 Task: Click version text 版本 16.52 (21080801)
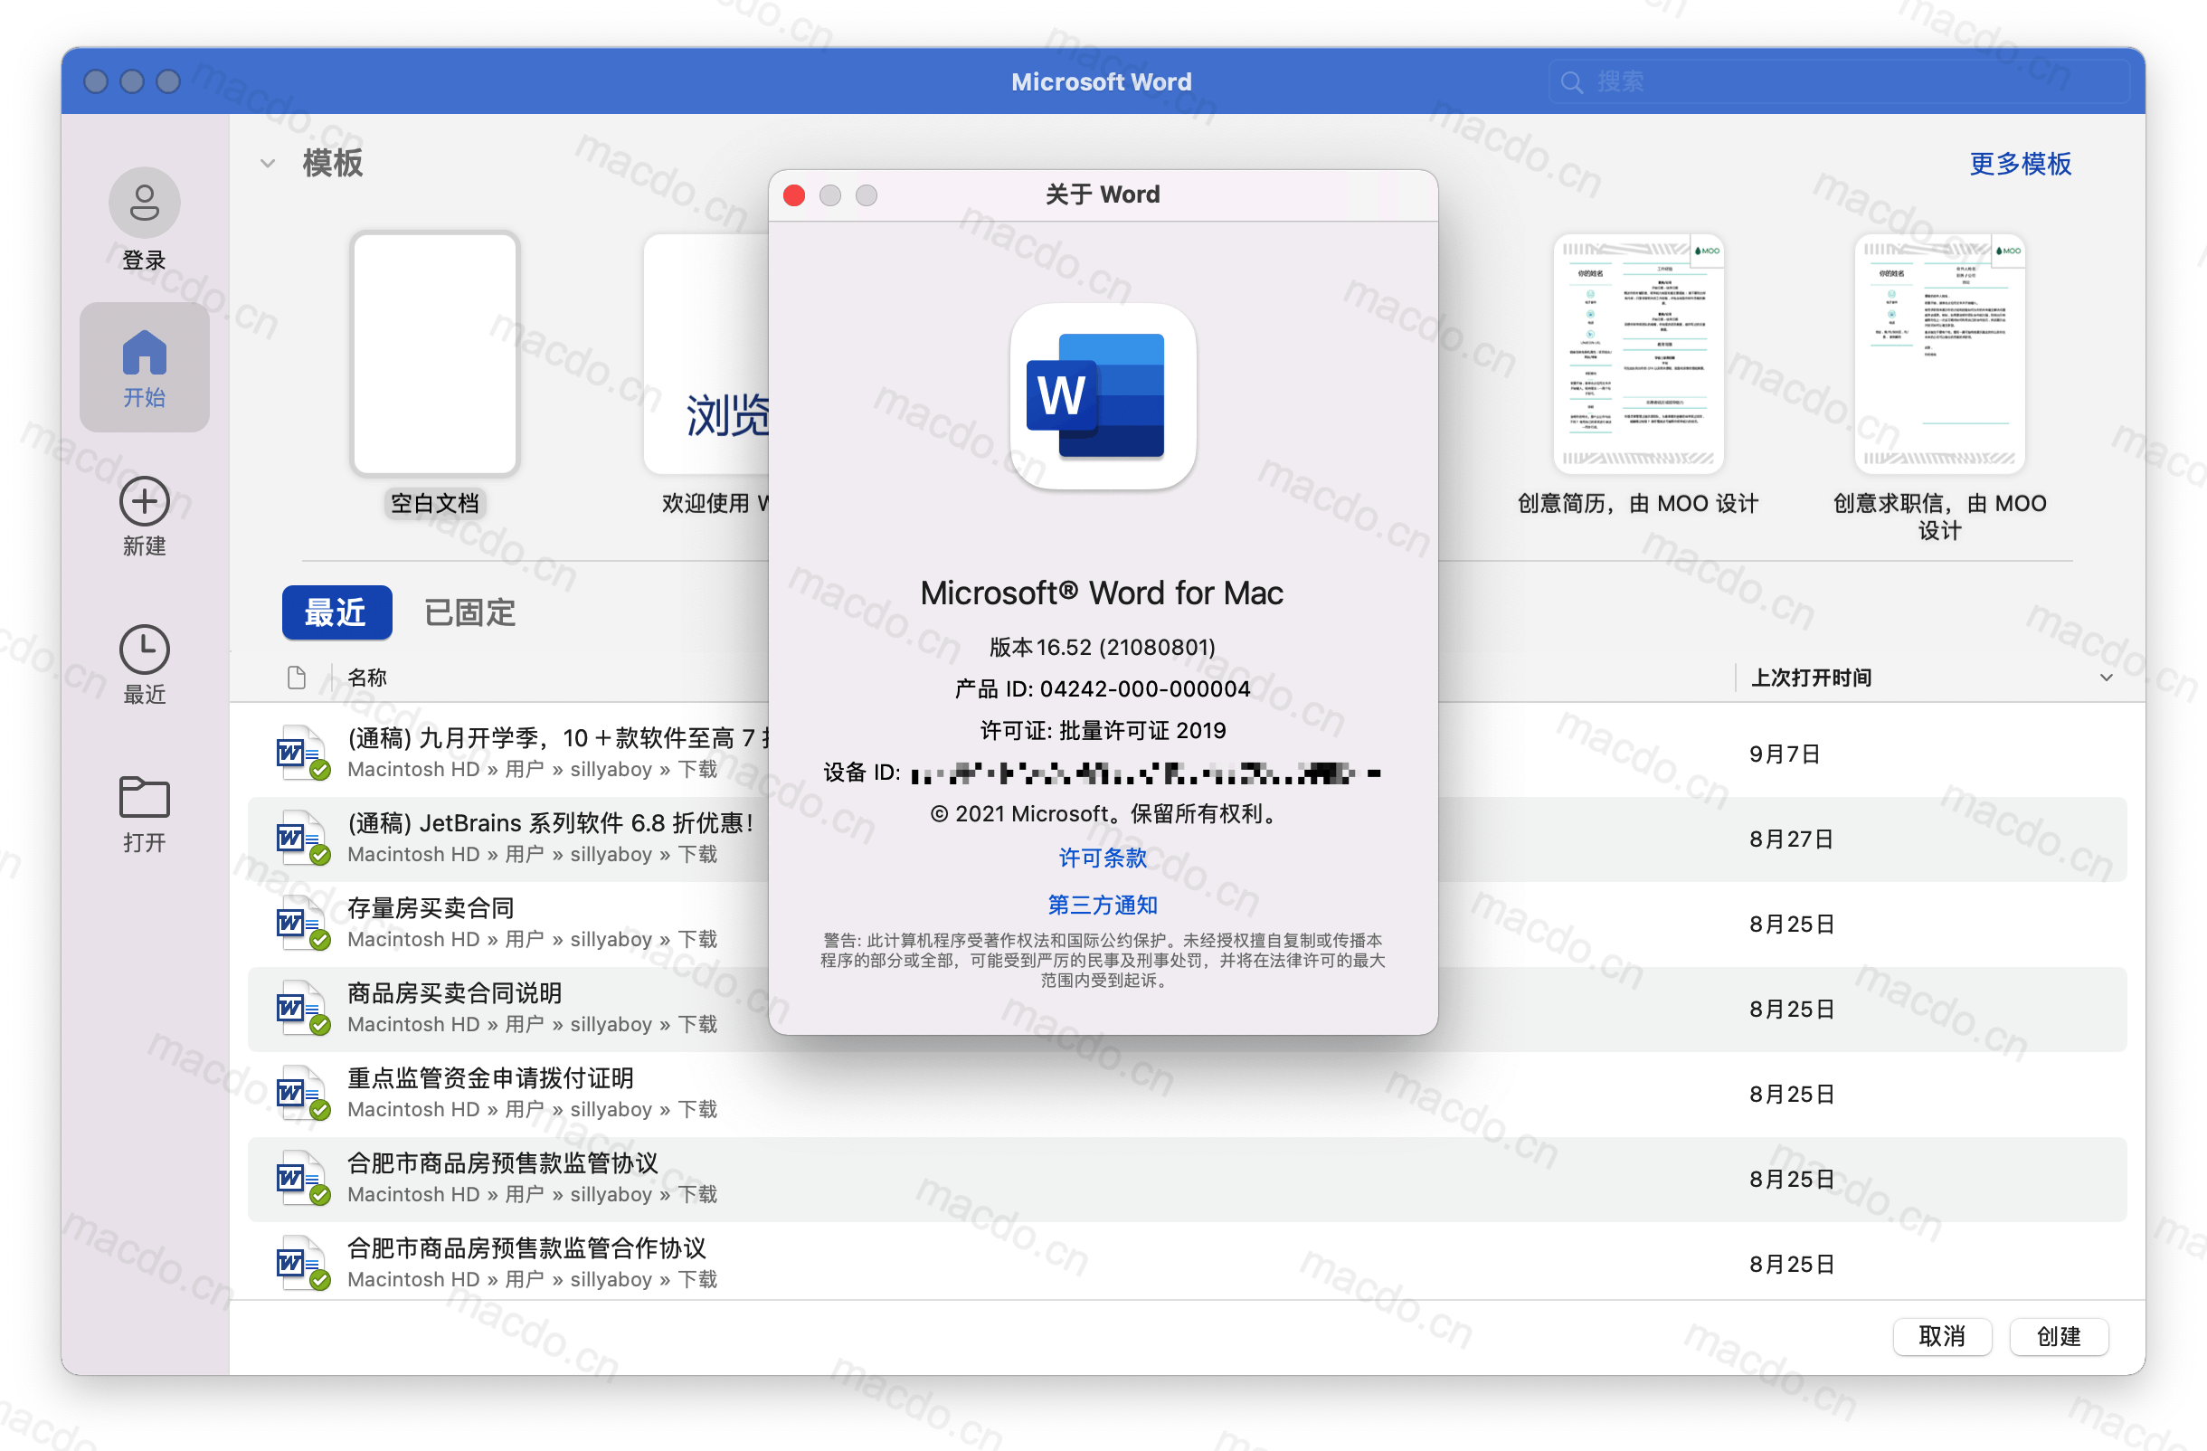1103,647
